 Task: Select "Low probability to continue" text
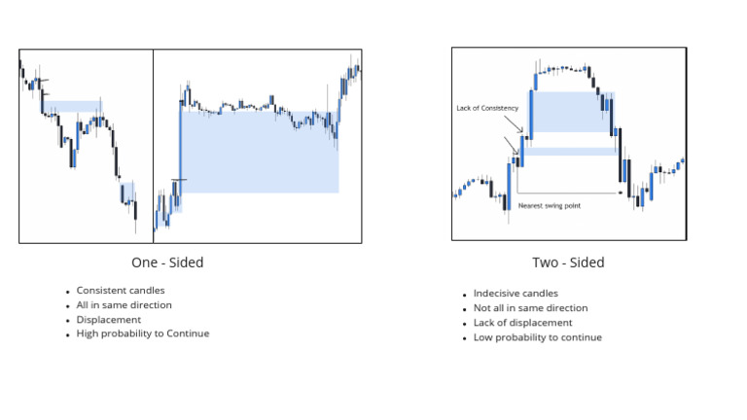[x=537, y=337]
